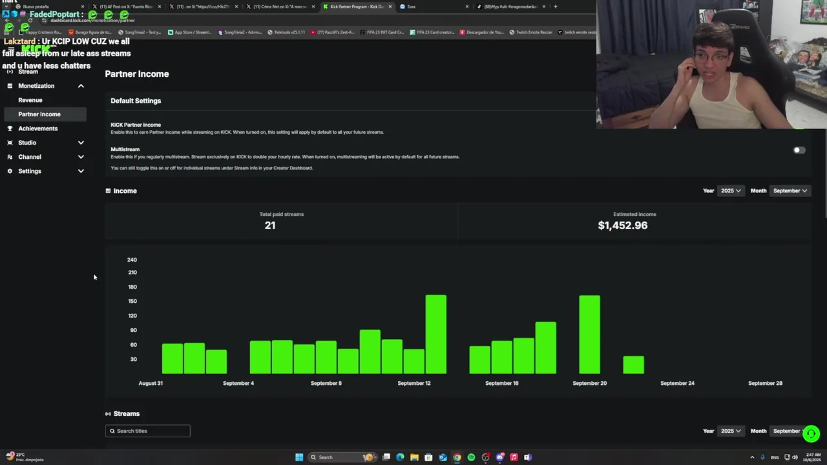Open Spotify from the taskbar
Image resolution: width=827 pixels, height=465 pixels.
(x=471, y=457)
